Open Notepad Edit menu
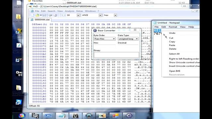 point(164,27)
